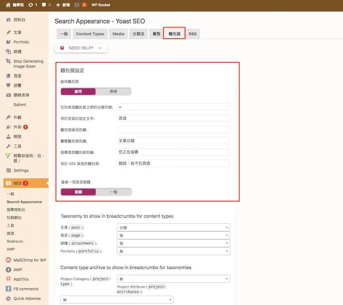Click the updates refresh icon in admin bar
The width and height of the screenshot is (343, 305).
pyautogui.click(x=31, y=5)
